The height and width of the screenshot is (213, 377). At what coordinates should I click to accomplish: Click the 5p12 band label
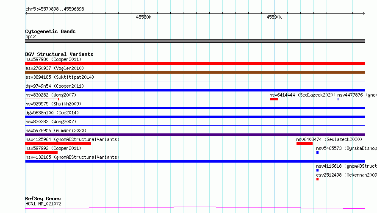(x=30, y=36)
